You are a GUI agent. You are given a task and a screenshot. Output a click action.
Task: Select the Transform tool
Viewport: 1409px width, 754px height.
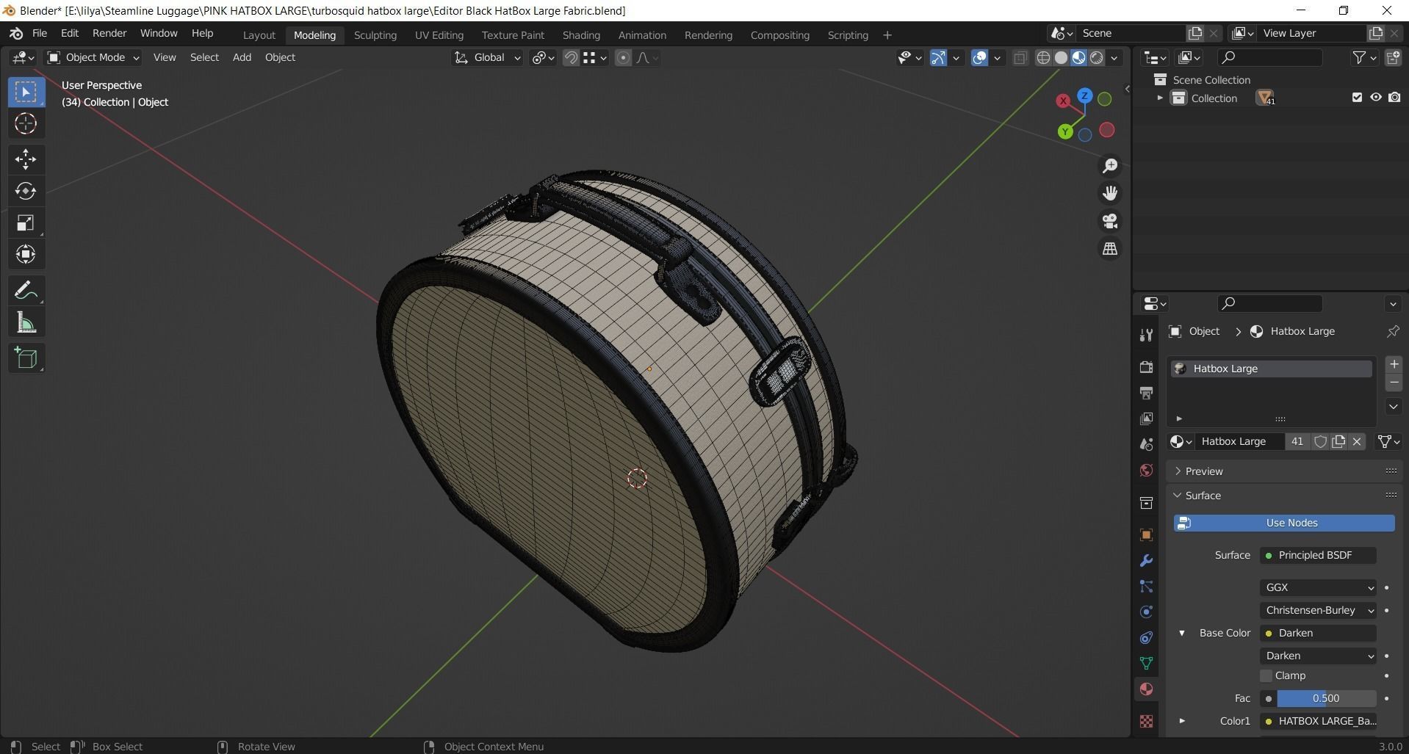tap(26, 254)
